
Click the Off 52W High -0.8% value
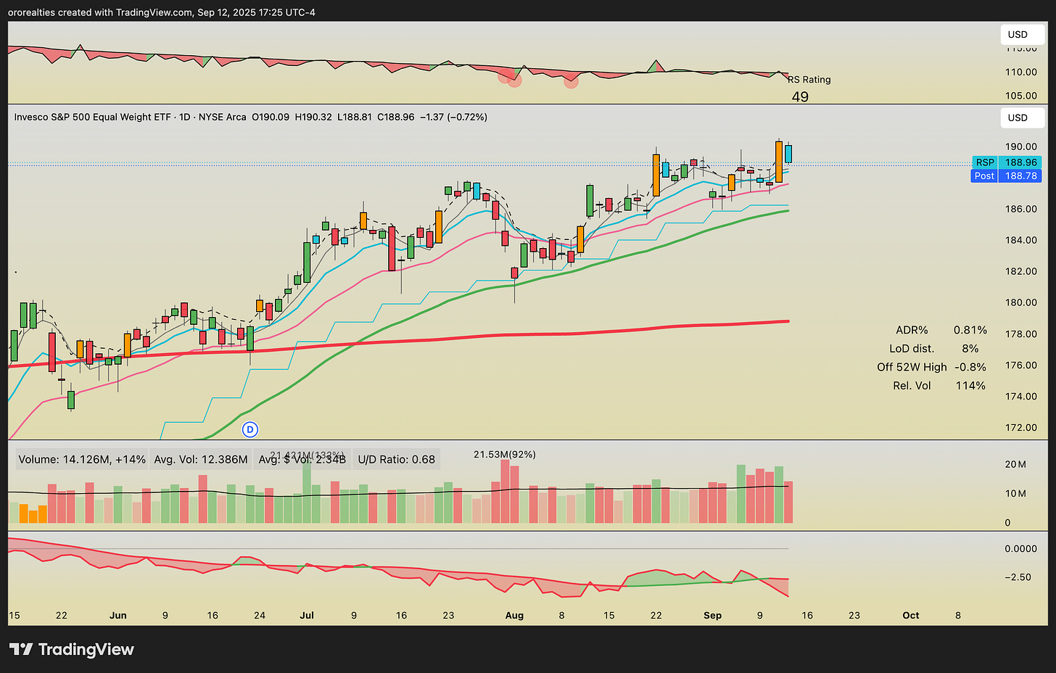point(970,367)
